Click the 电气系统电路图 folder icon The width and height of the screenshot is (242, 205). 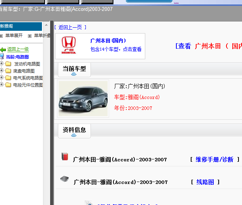click(8, 78)
